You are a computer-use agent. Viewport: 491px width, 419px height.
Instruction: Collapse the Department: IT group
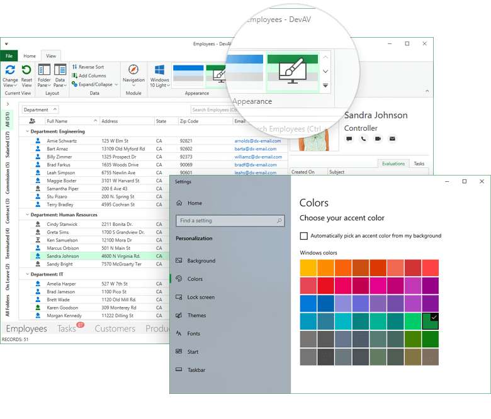click(x=27, y=274)
